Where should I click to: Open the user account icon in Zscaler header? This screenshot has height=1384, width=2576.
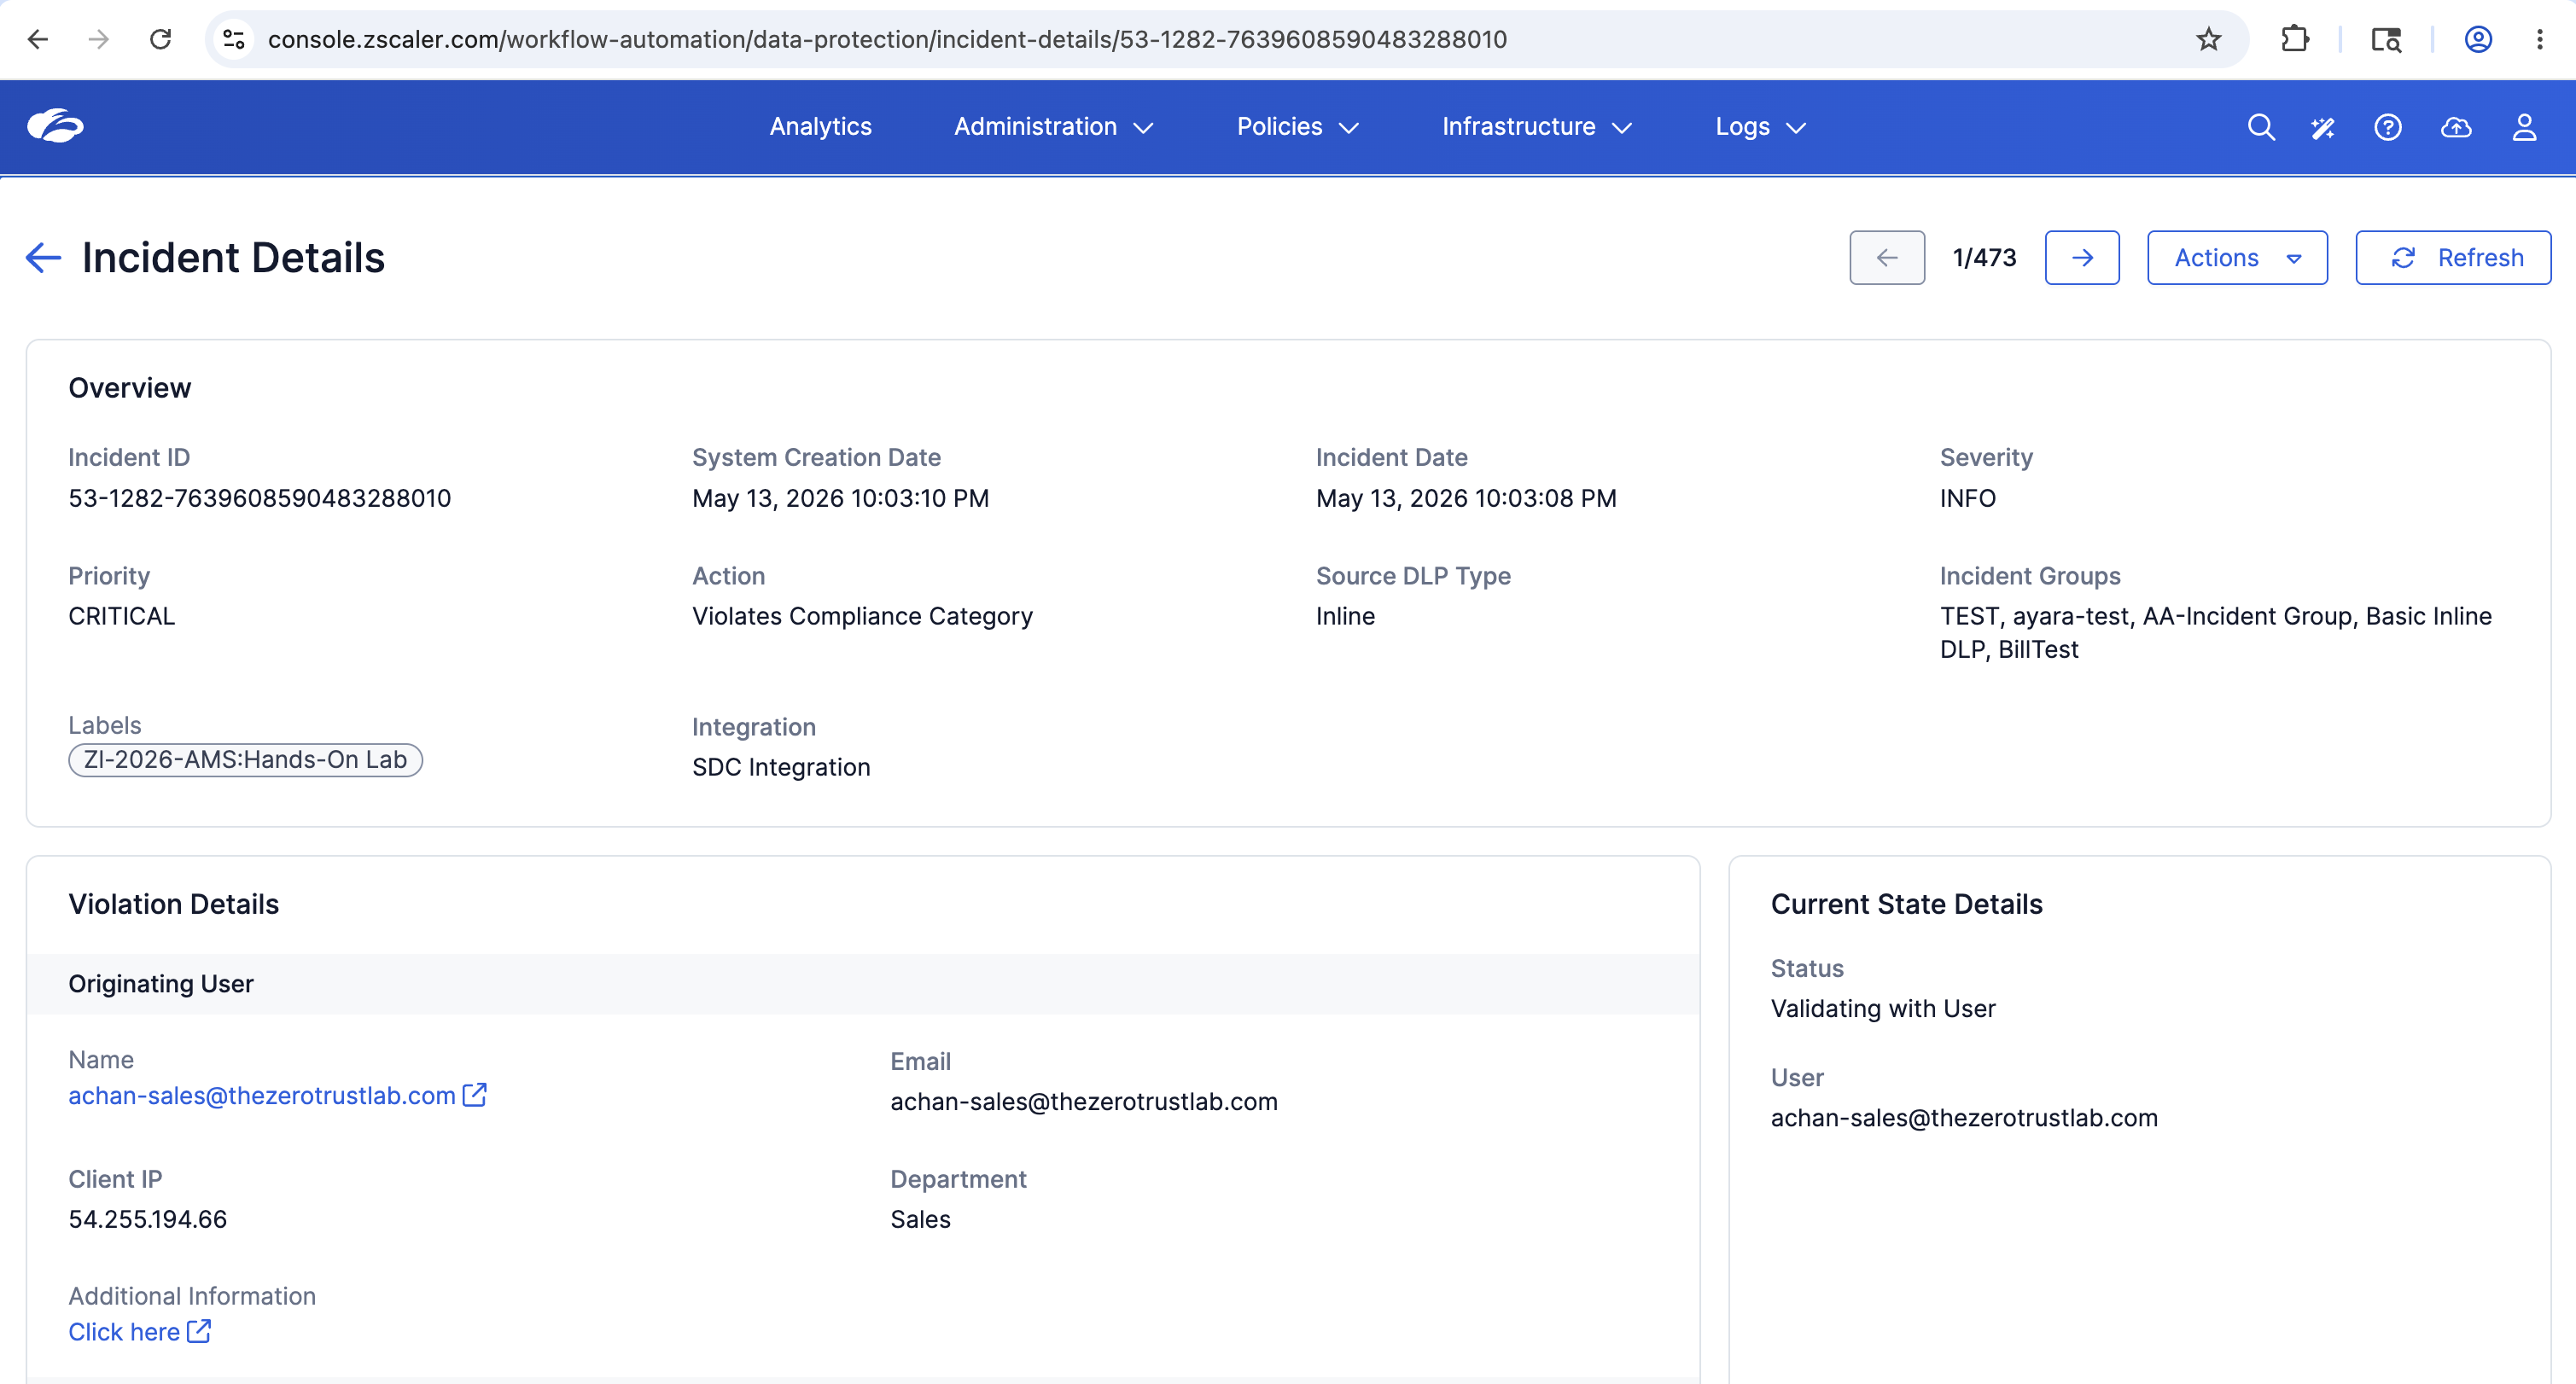point(2524,127)
